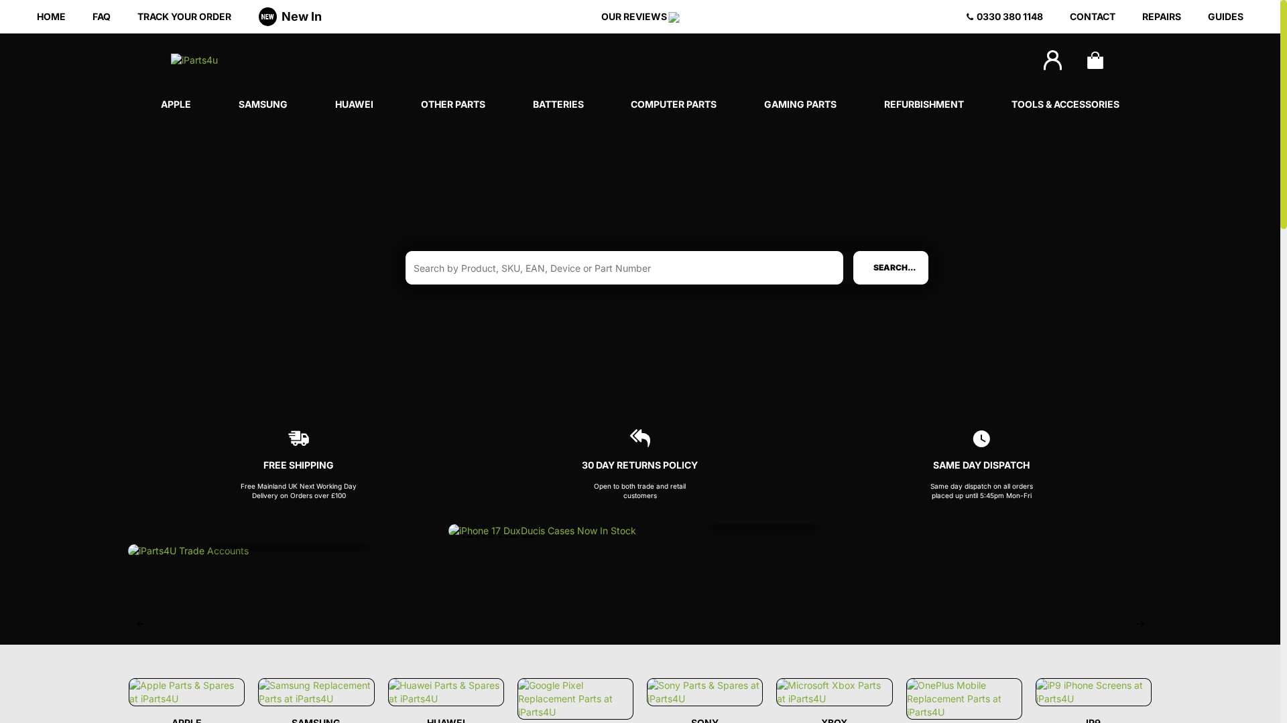Select the HOME menu item
Image resolution: width=1287 pixels, height=723 pixels.
coord(51,17)
